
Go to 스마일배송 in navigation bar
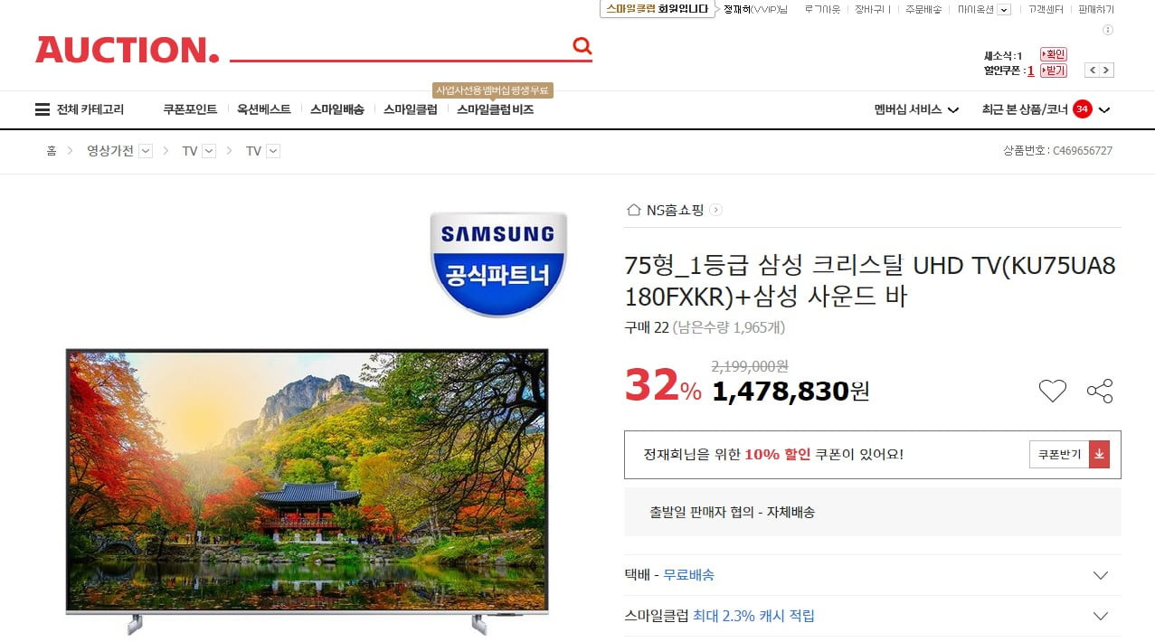pyautogui.click(x=336, y=109)
